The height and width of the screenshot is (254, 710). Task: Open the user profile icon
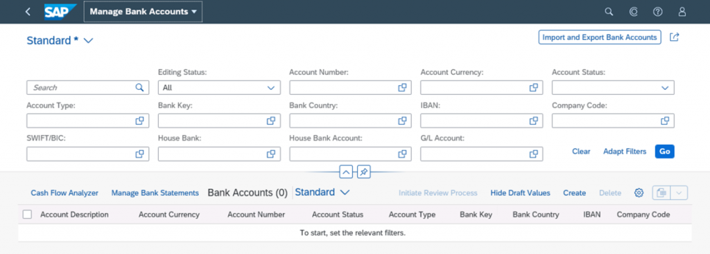point(682,12)
